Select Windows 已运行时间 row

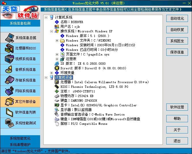coord(92,50)
